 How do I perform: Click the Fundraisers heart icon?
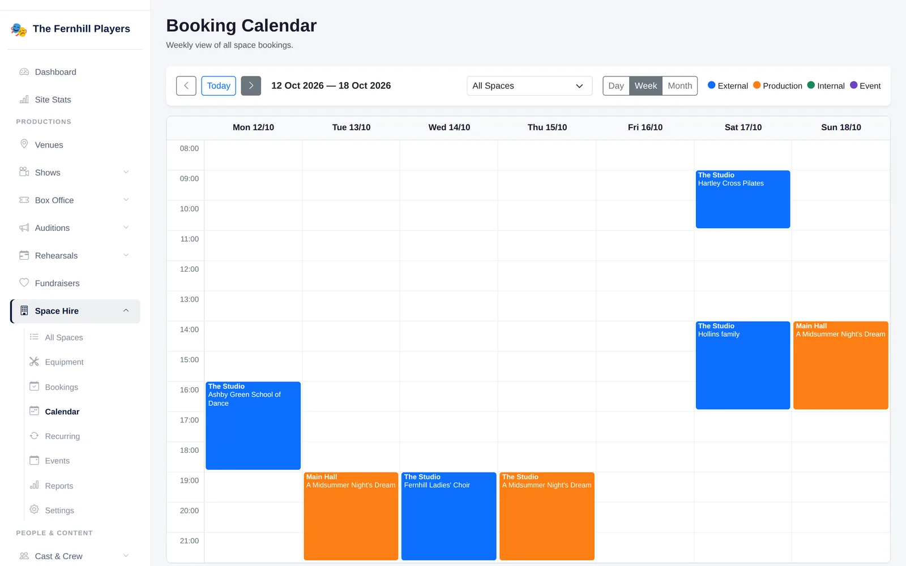coord(24,283)
